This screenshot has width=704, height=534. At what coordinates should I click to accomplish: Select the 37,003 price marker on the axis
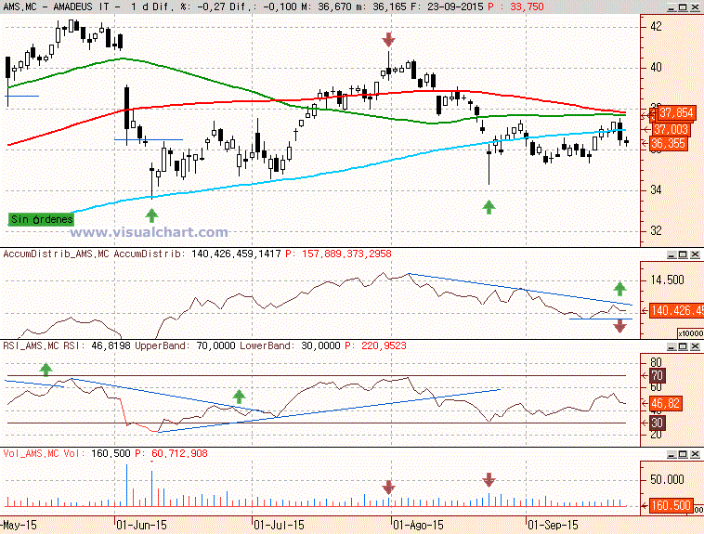(x=670, y=130)
